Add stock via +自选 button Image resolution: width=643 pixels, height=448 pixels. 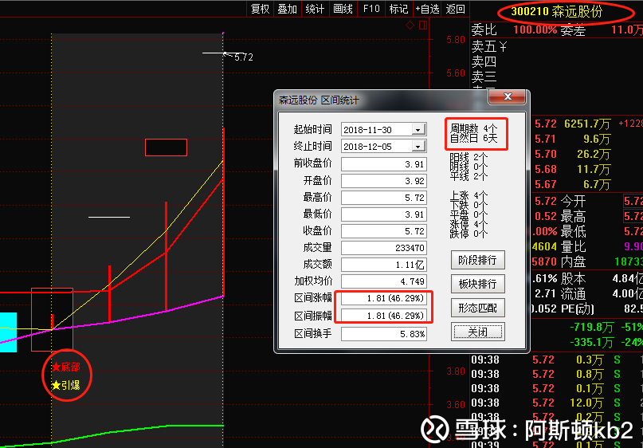[x=427, y=9]
